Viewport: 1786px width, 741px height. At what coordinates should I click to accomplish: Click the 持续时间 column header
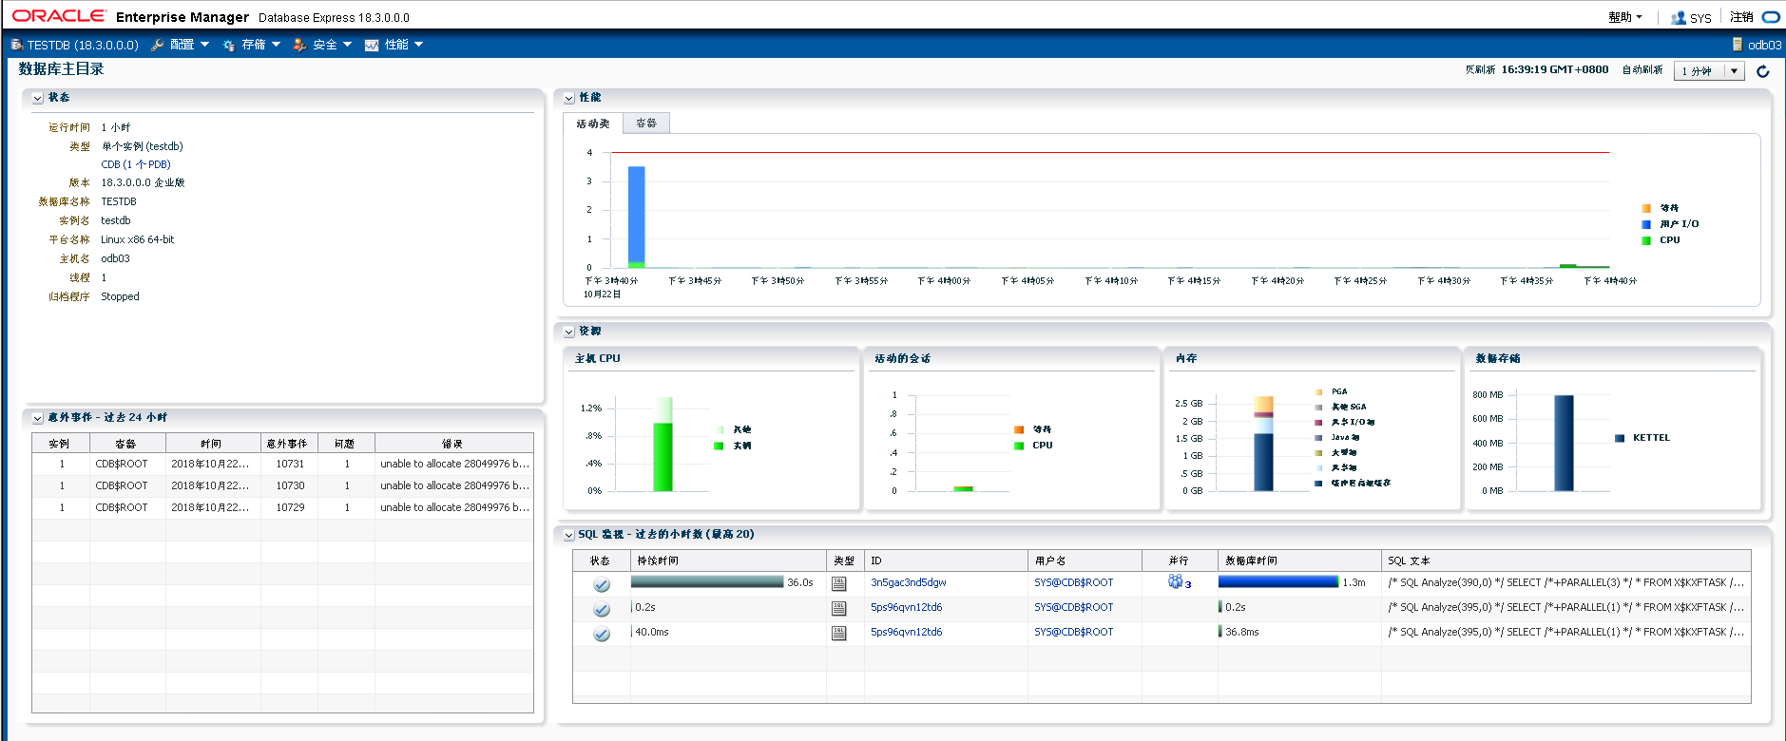point(728,560)
